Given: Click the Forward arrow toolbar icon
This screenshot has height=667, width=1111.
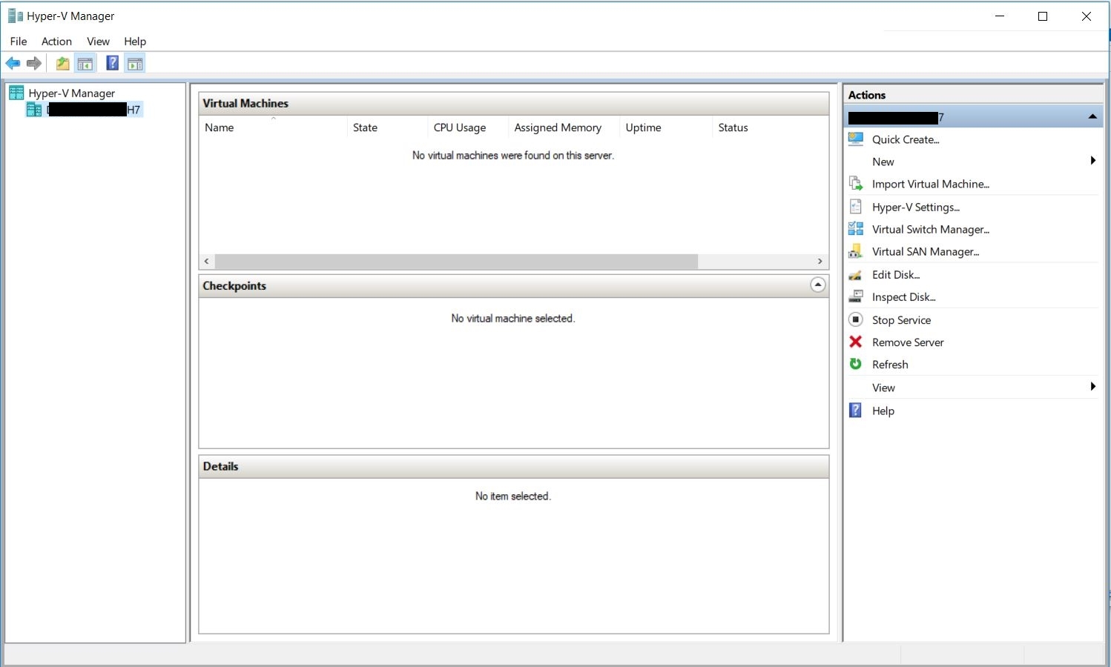Looking at the screenshot, I should [34, 64].
